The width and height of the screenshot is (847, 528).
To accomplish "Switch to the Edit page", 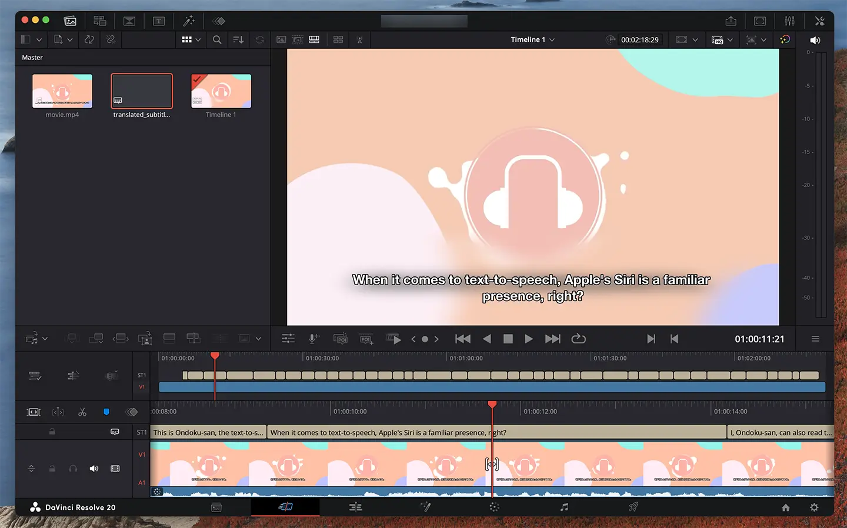I will (x=355, y=507).
